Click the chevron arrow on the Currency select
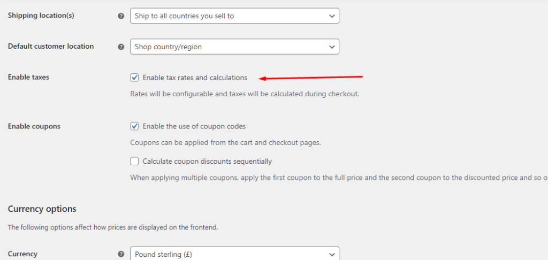 coord(332,254)
